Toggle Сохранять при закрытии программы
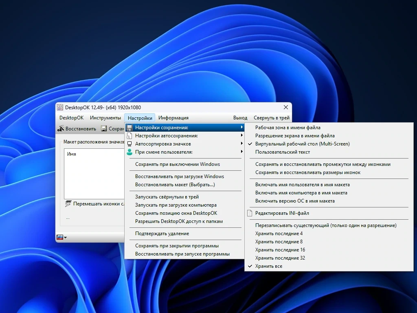 point(184,246)
